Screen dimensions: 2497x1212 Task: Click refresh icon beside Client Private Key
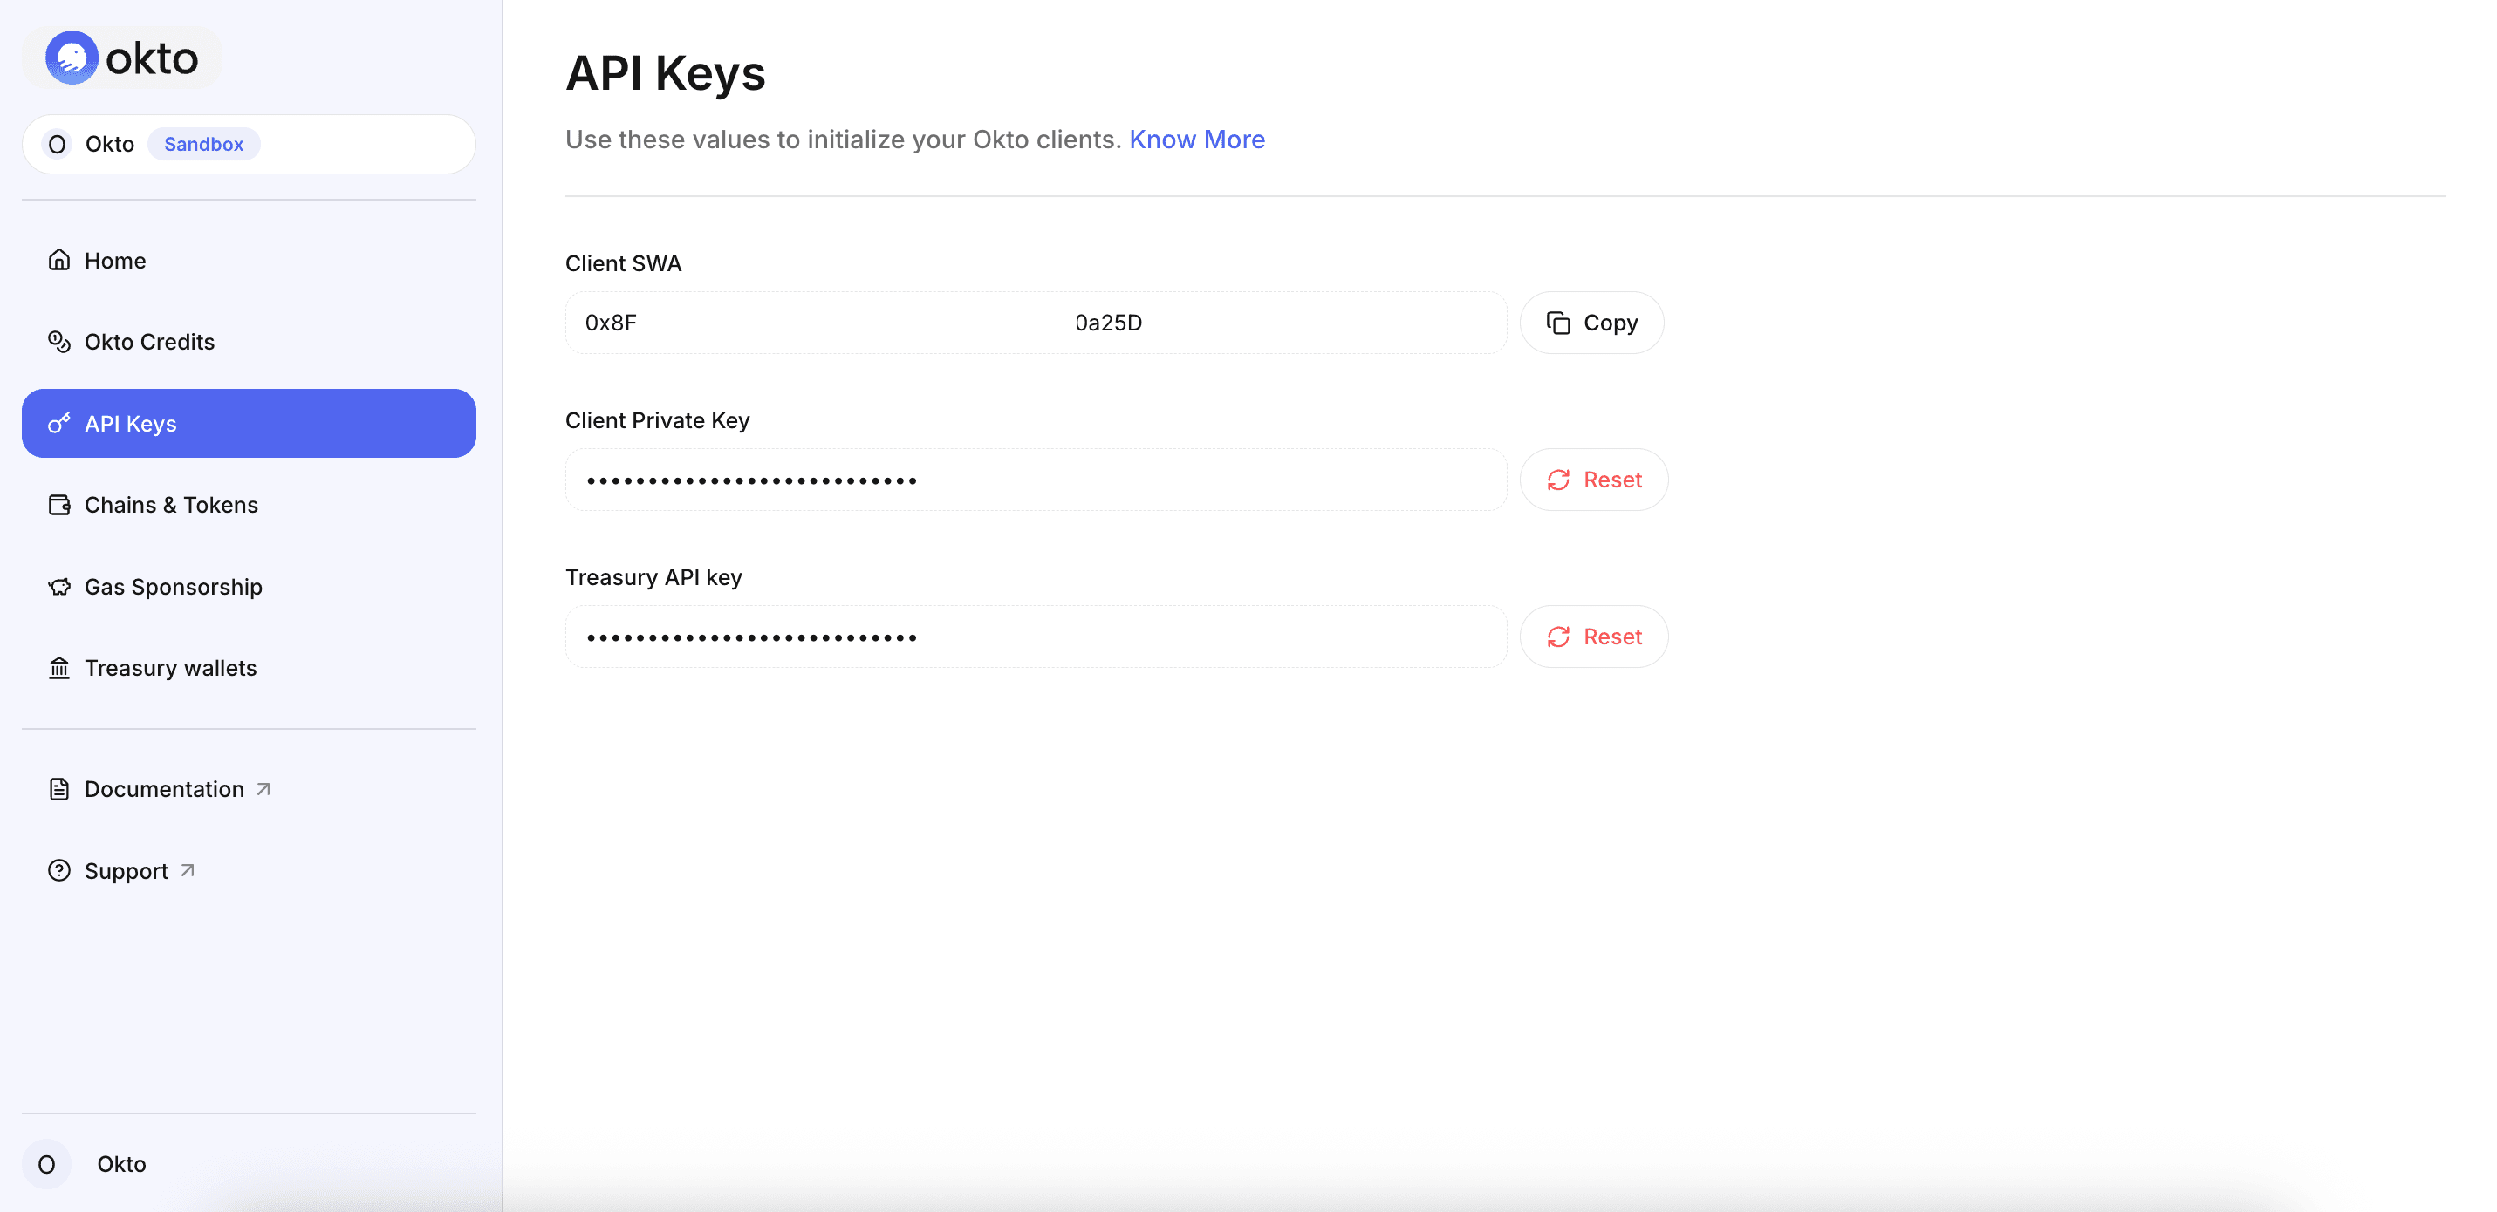[x=1557, y=480]
